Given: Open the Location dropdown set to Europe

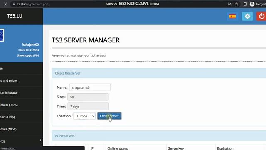Looking at the screenshot, I should coord(84,116).
